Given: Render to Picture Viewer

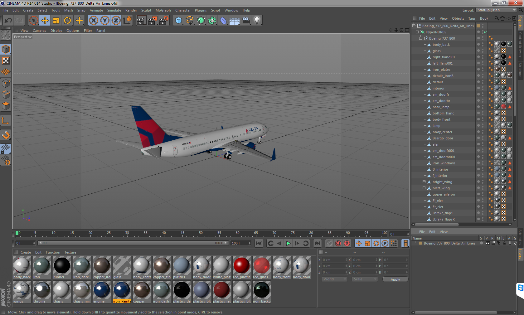Looking at the screenshot, I should [x=153, y=21].
